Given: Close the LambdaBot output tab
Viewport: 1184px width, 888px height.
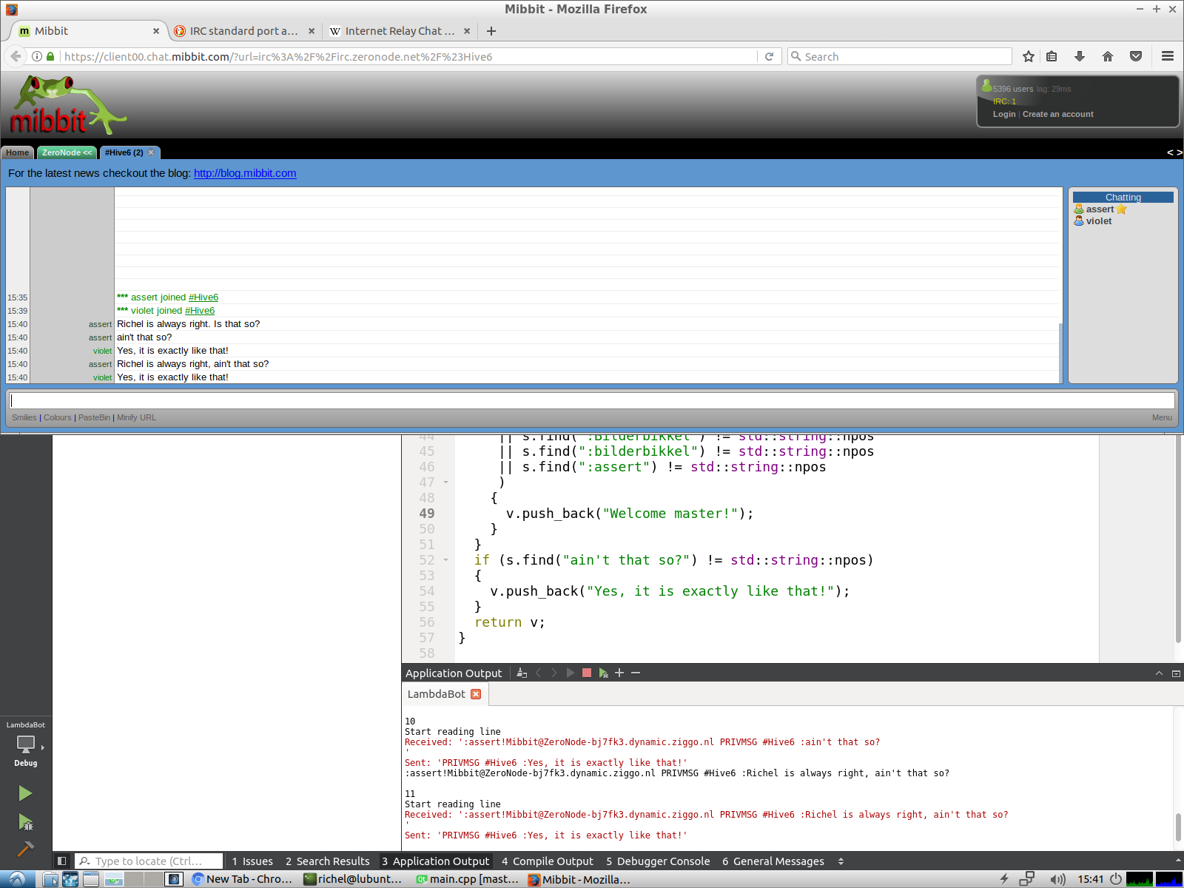Looking at the screenshot, I should point(476,694).
